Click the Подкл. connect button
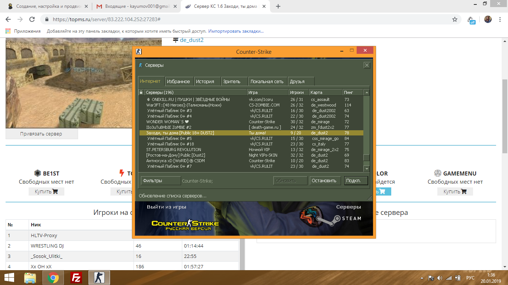The image size is (508, 285). coord(356,181)
